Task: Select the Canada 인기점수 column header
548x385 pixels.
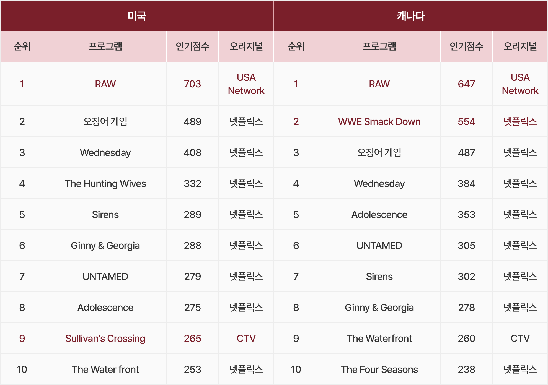Action: (466, 46)
